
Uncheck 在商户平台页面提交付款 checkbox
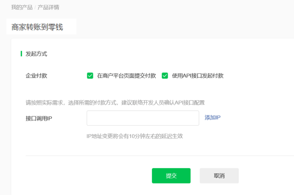click(90, 76)
